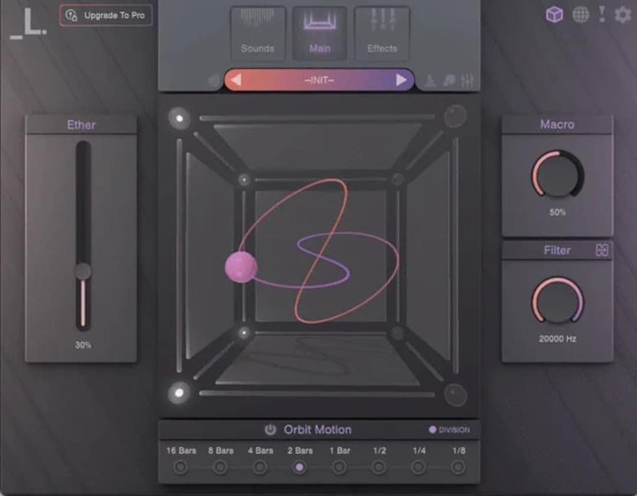Screen dimensions: 637x496
Task: Open the Effects tab
Action: [x=382, y=32]
